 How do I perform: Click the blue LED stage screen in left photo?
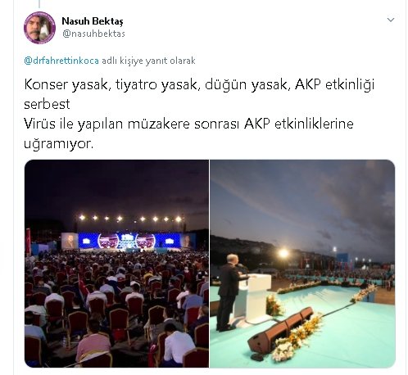click(x=129, y=241)
